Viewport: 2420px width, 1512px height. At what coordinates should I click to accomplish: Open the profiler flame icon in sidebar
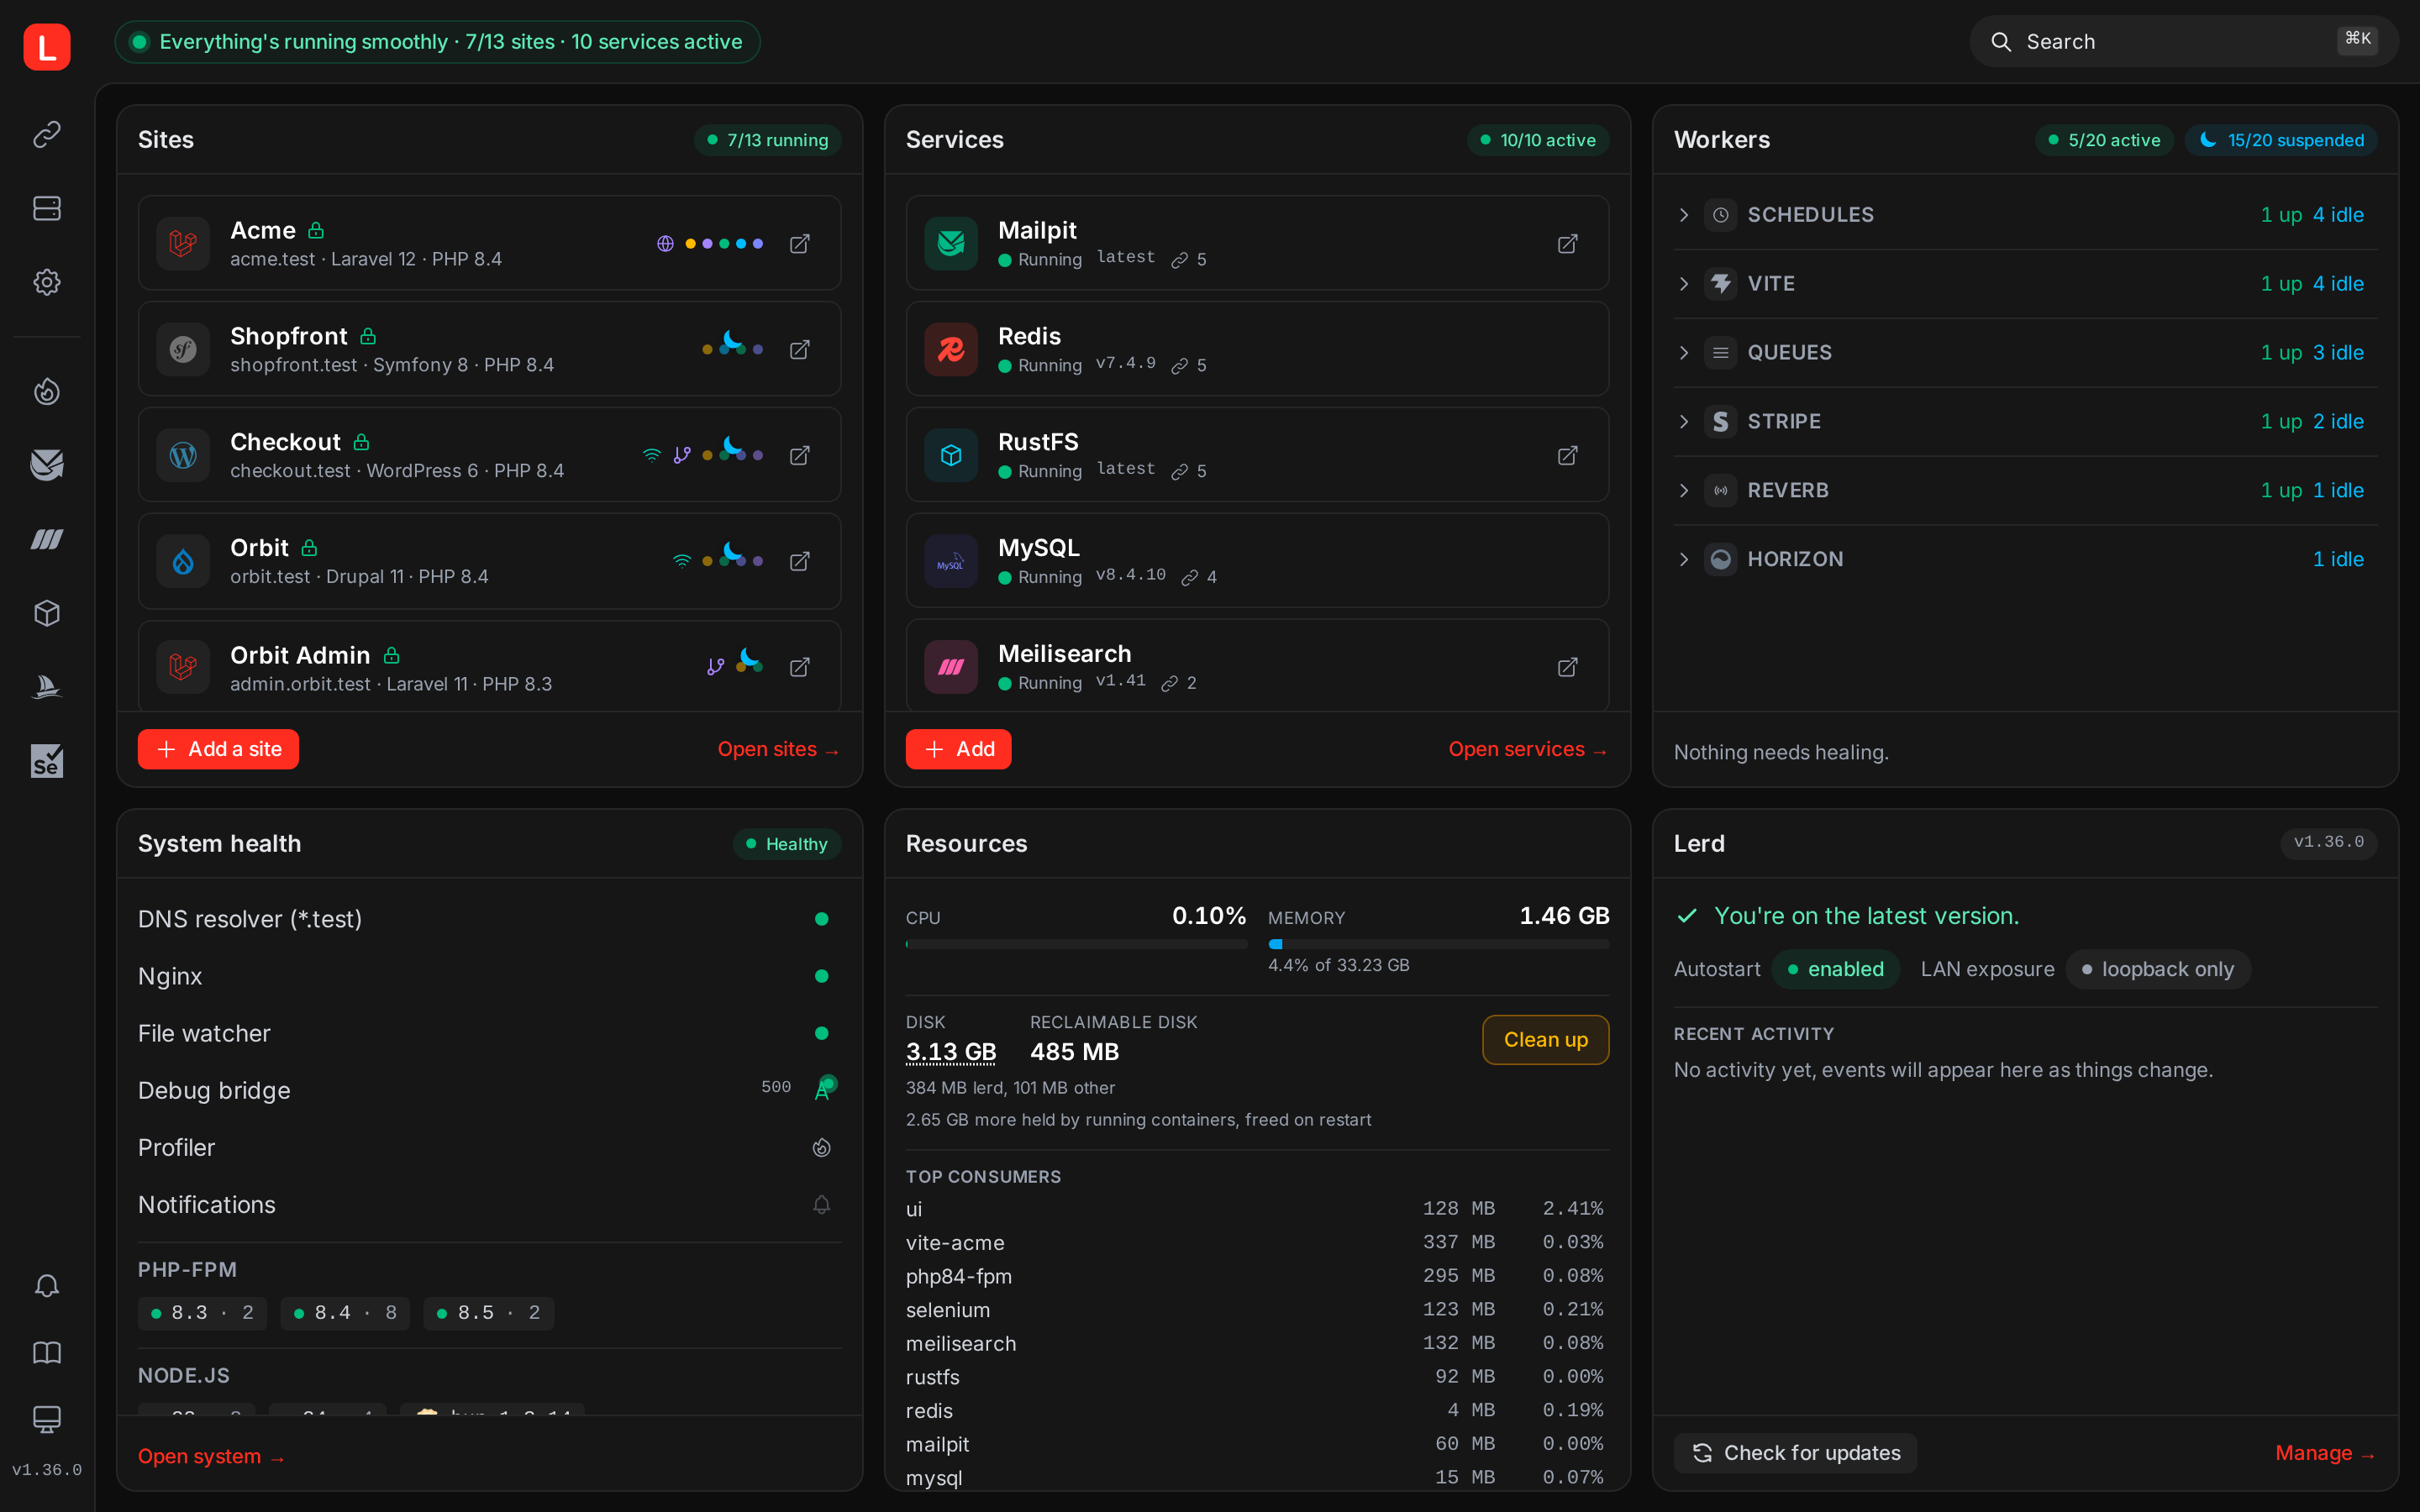(47, 391)
